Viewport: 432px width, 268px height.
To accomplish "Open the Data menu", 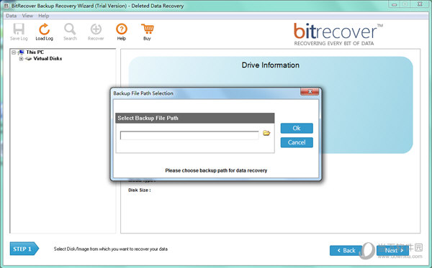I will [12, 16].
